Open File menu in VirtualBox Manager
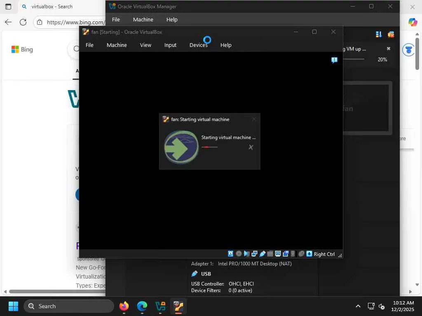 tap(116, 20)
